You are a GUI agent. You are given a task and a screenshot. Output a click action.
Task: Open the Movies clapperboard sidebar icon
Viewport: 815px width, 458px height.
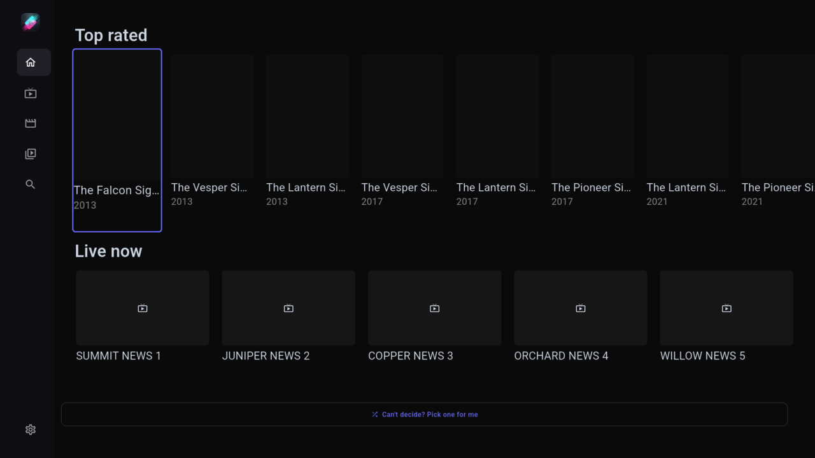click(31, 123)
